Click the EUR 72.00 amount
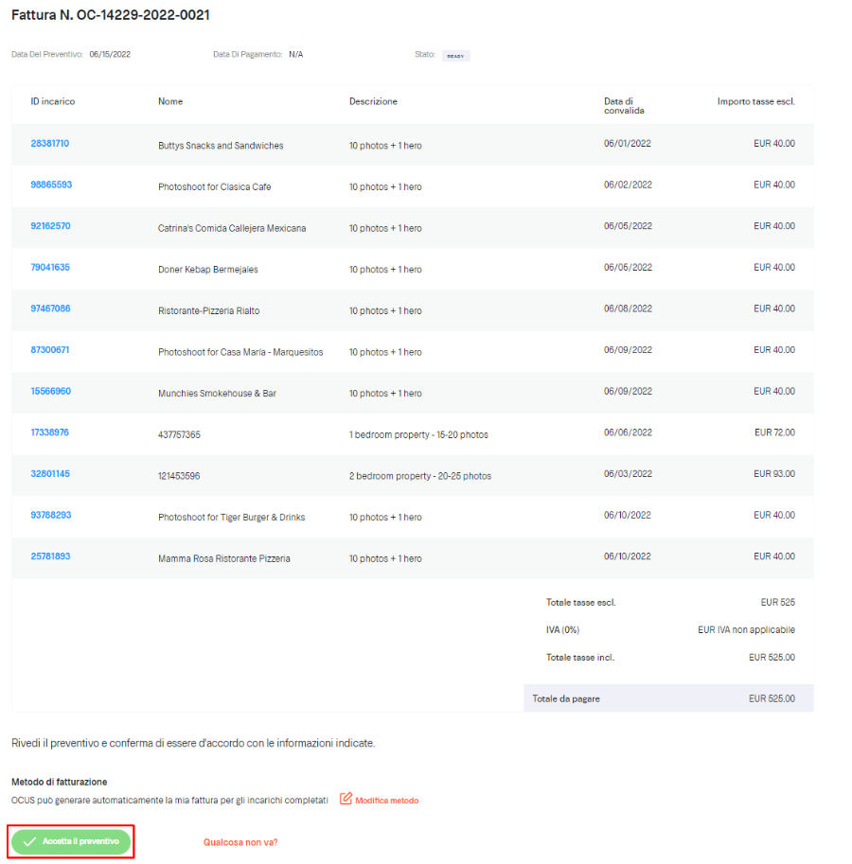This screenshot has width=852, height=864. [774, 432]
